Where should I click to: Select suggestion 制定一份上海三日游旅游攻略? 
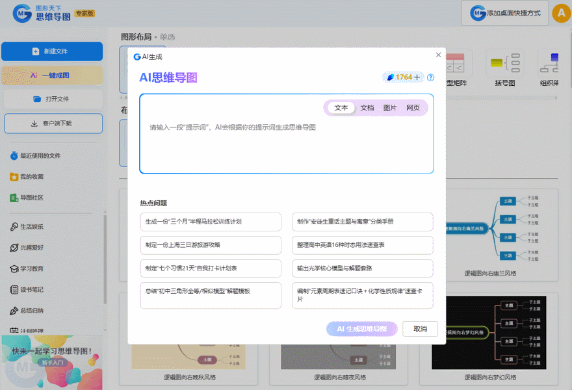(x=211, y=245)
